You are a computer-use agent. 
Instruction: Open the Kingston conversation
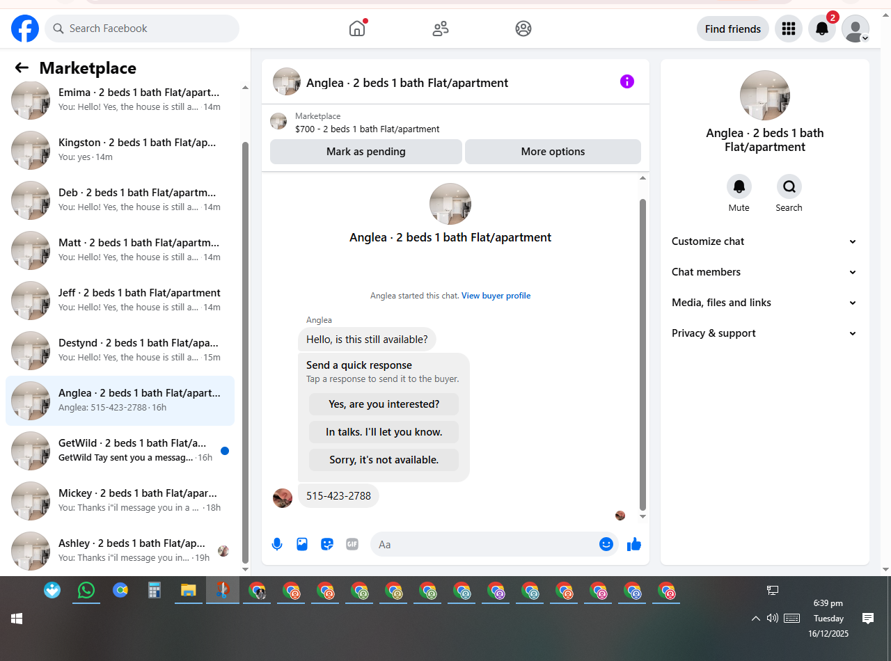(120, 150)
